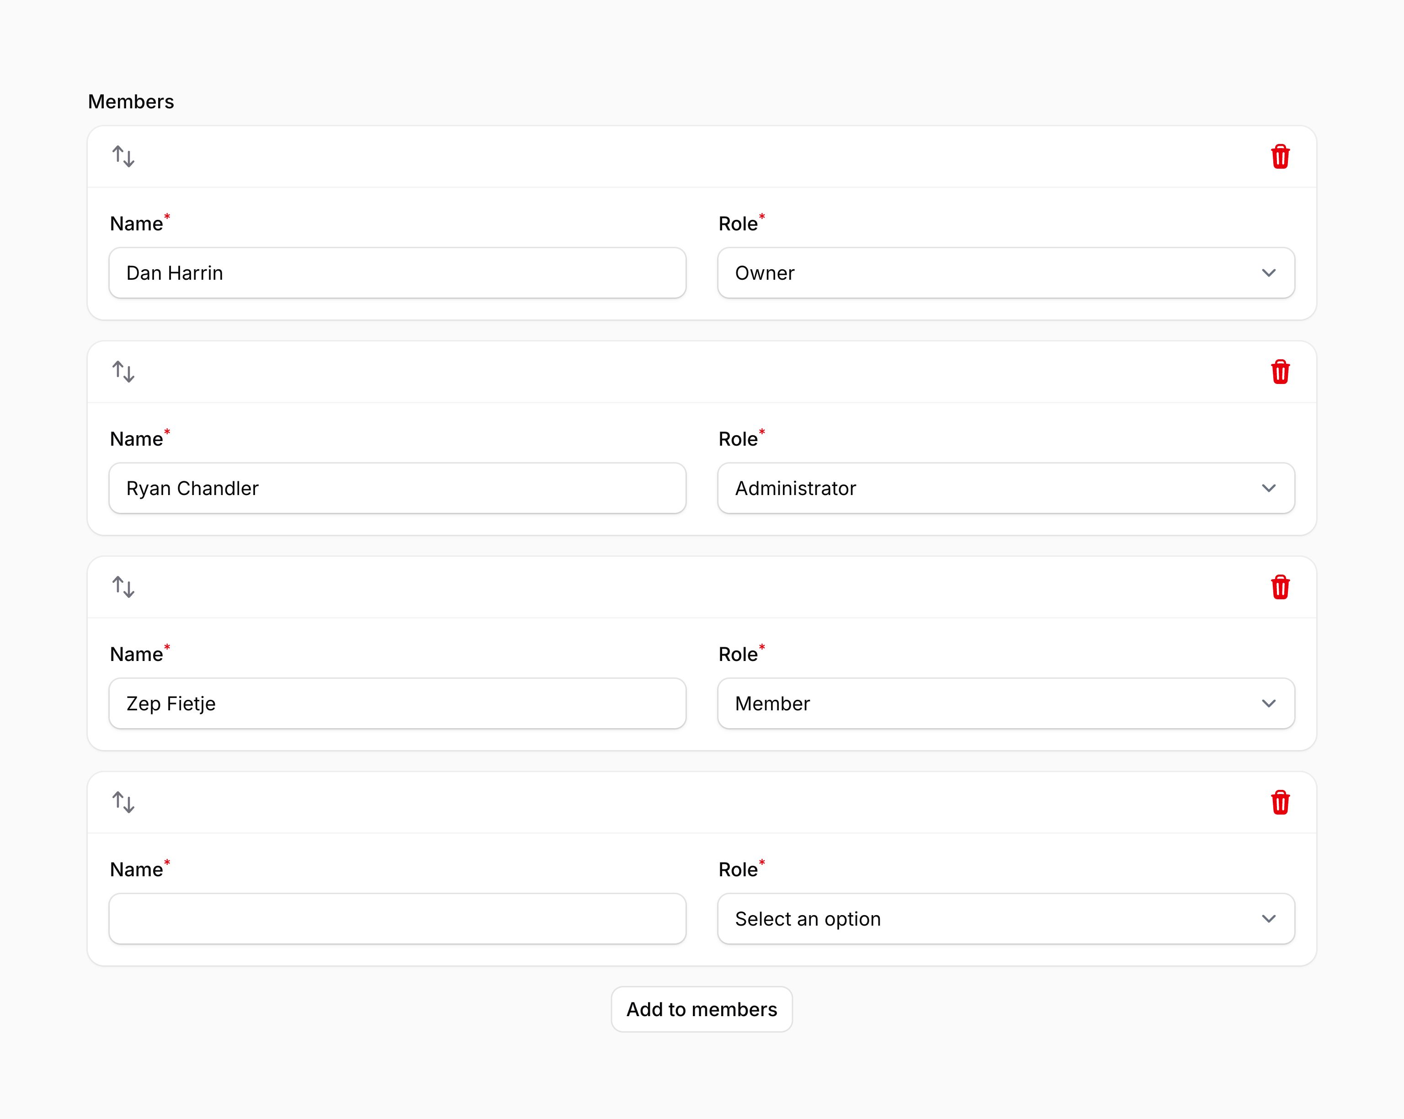This screenshot has width=1404, height=1119.
Task: Click the chevron on Administrator dropdown
Action: coord(1269,489)
